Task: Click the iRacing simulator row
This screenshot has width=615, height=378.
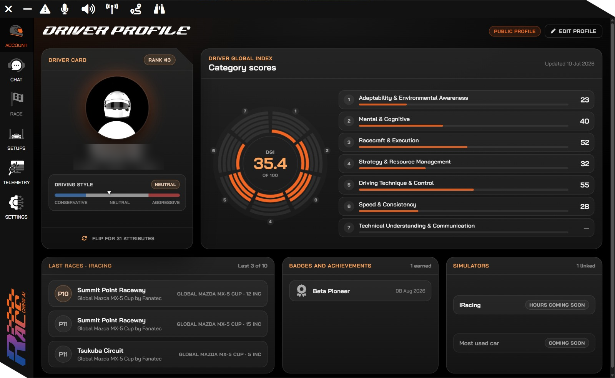Action: [x=524, y=305]
